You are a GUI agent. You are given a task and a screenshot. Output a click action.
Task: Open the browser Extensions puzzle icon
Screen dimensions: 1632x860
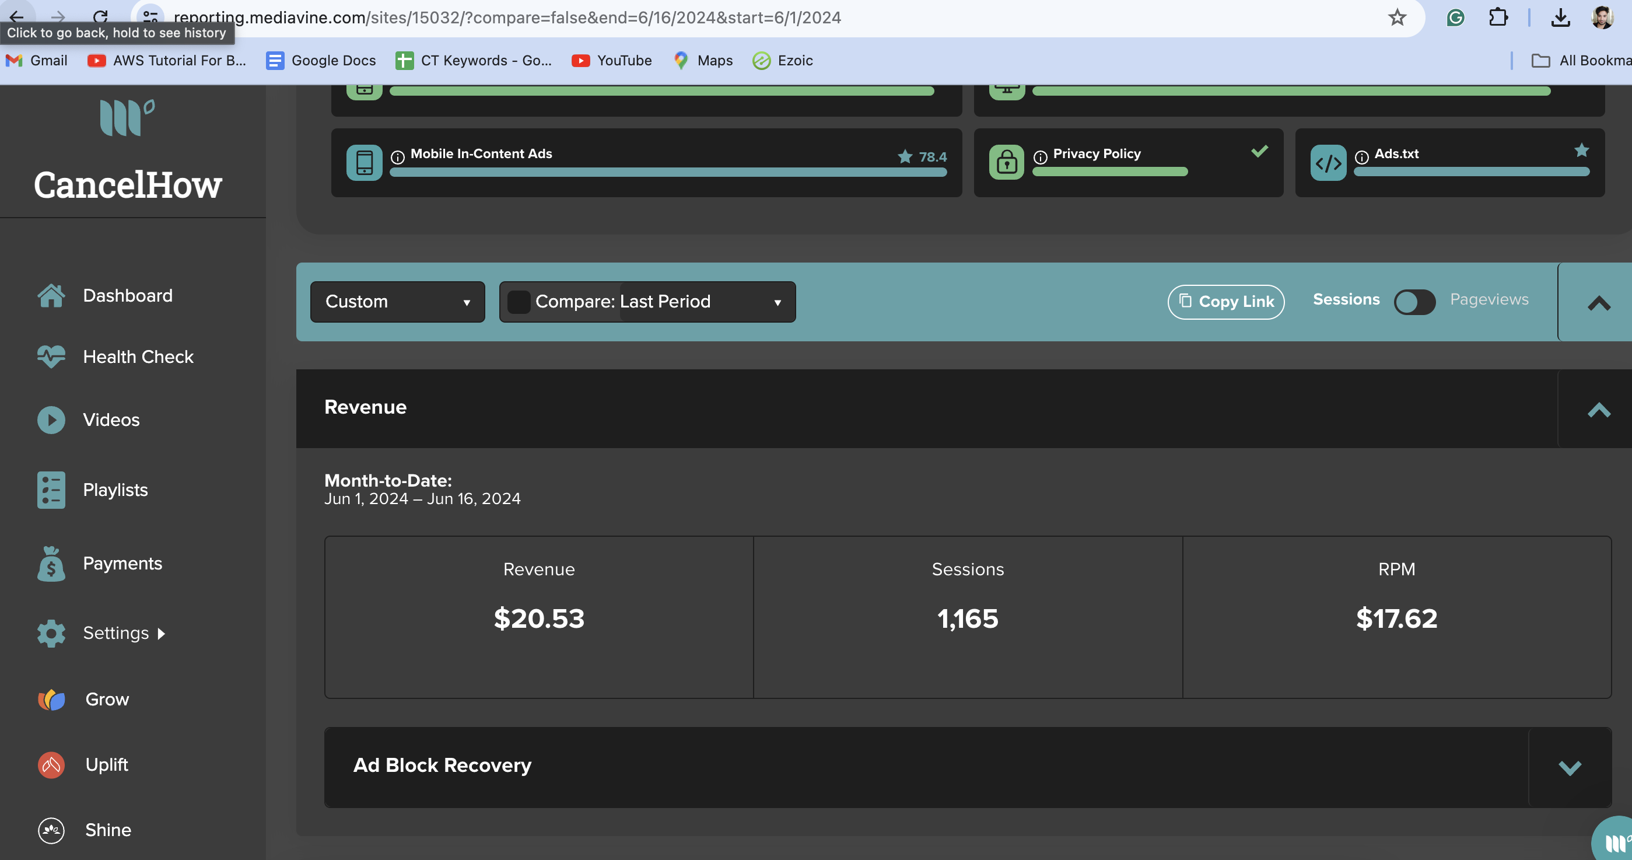click(1498, 17)
